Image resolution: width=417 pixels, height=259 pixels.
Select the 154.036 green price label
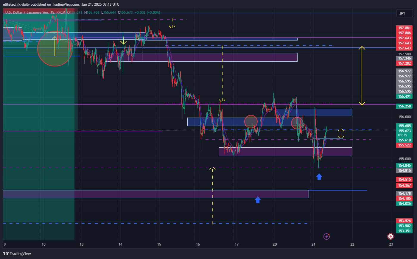coord(404,204)
